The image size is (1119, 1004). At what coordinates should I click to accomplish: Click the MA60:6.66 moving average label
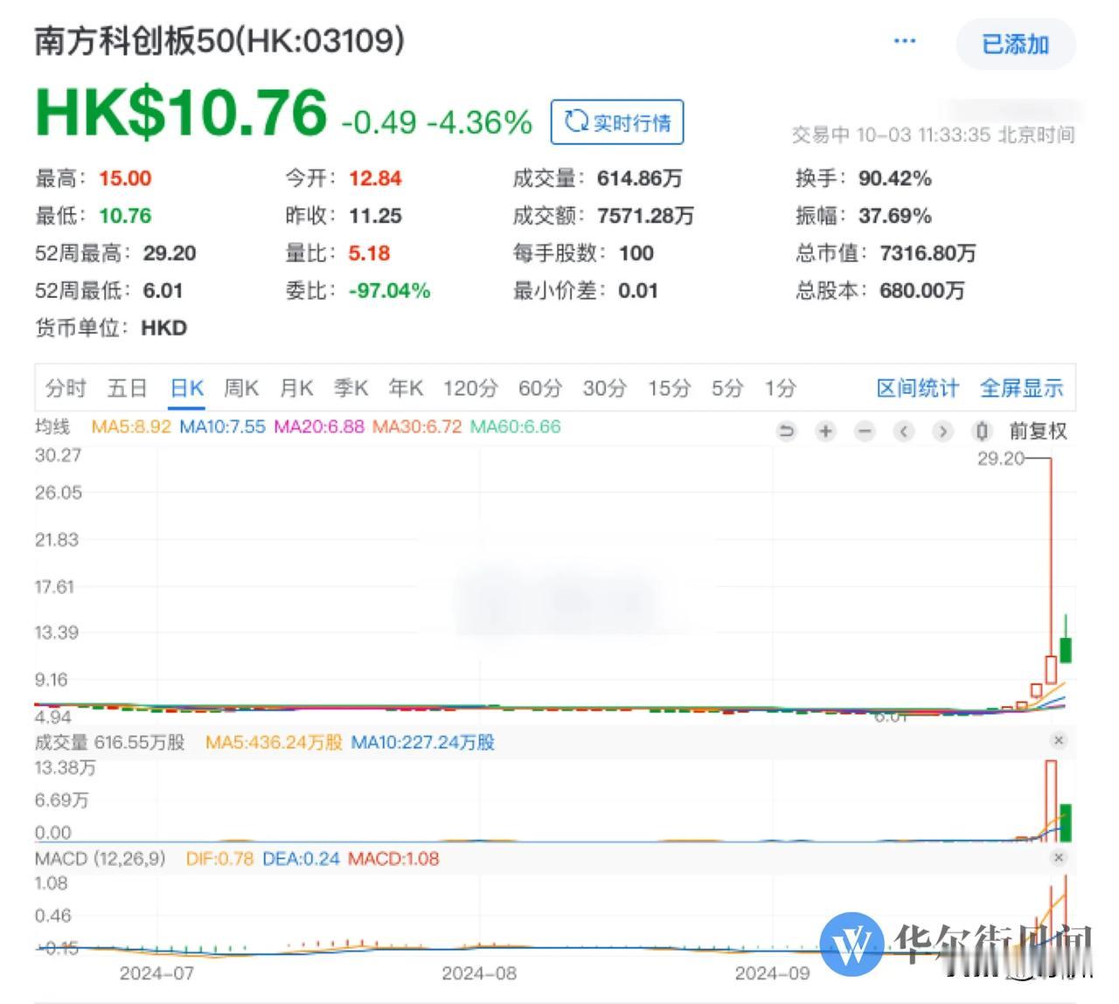point(516,427)
